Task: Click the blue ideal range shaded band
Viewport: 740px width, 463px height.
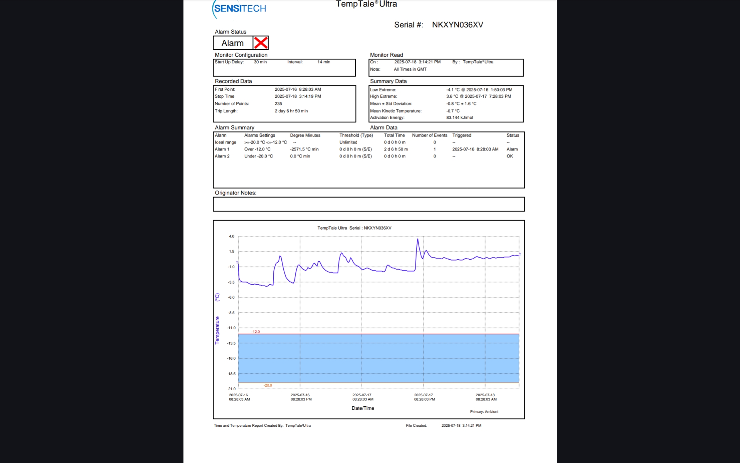Action: coord(378,358)
